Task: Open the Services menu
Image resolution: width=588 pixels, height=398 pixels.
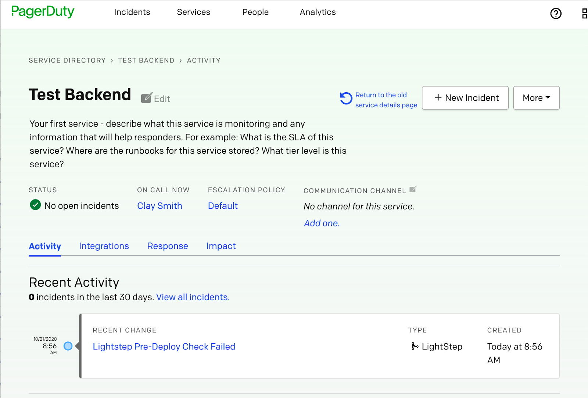Action: (193, 12)
